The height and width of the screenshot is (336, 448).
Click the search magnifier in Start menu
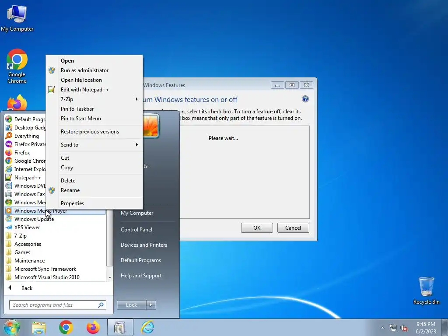pyautogui.click(x=101, y=305)
